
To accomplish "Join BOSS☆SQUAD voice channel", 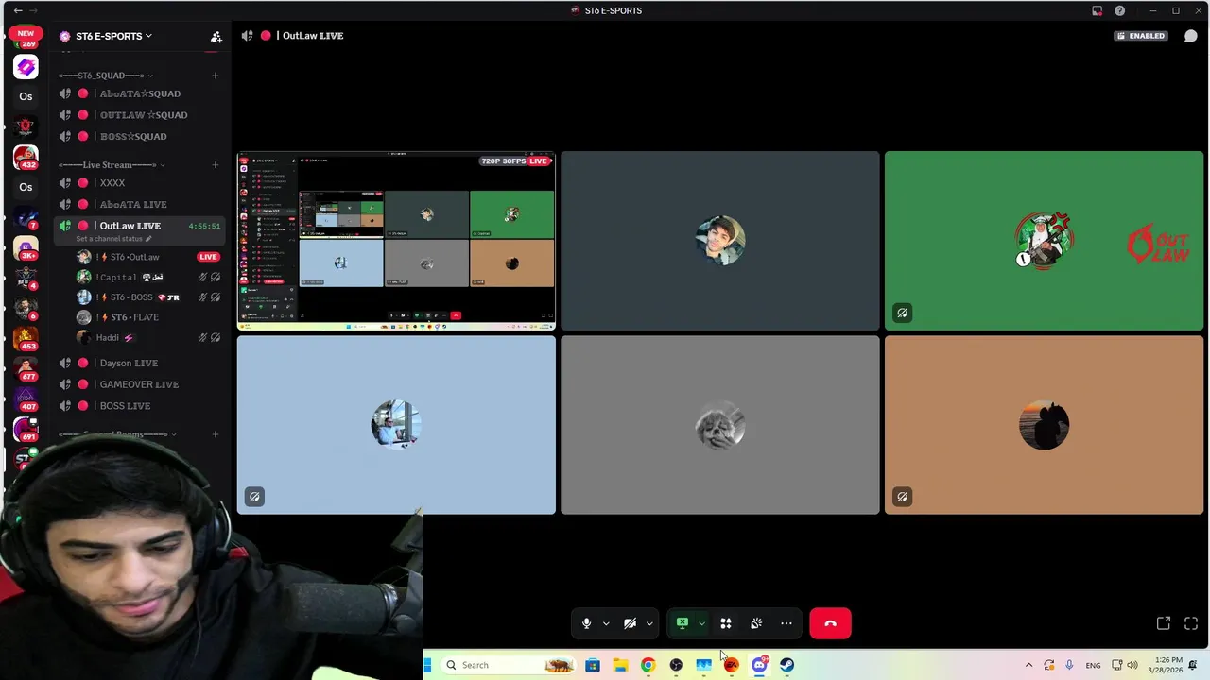I will (x=140, y=136).
